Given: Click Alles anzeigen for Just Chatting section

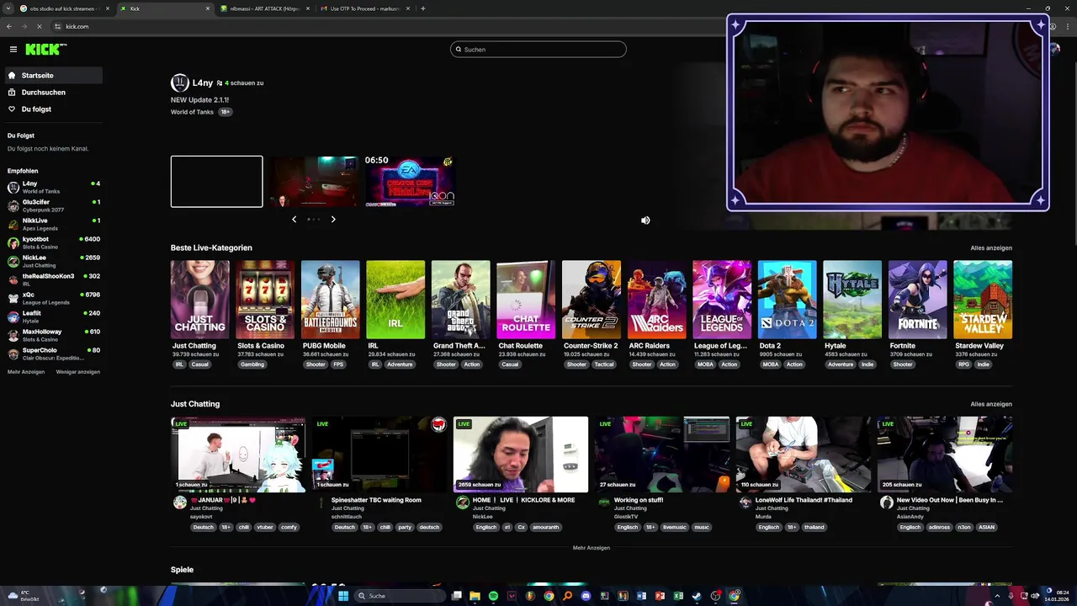Looking at the screenshot, I should 991,404.
